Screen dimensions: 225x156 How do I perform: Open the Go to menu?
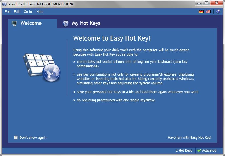pyautogui.click(x=28, y=12)
